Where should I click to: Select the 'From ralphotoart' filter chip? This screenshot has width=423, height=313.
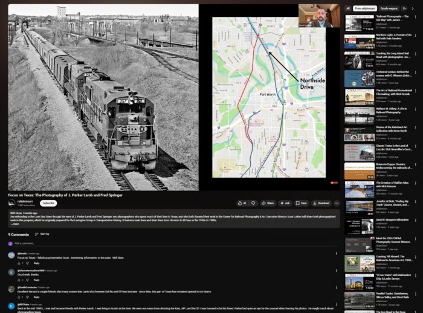coord(366,8)
